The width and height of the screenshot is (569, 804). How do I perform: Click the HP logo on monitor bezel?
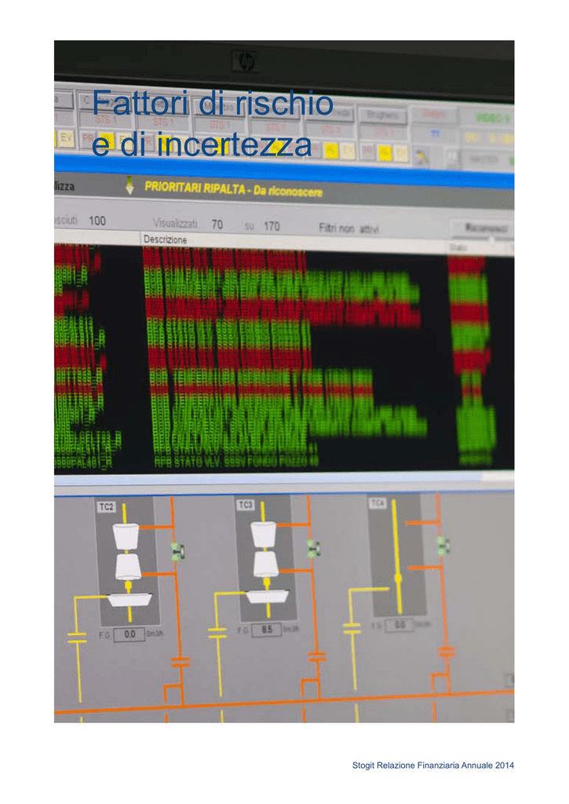tap(244, 60)
